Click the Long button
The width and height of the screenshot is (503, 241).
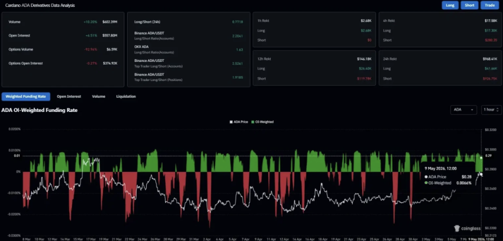(450, 5)
